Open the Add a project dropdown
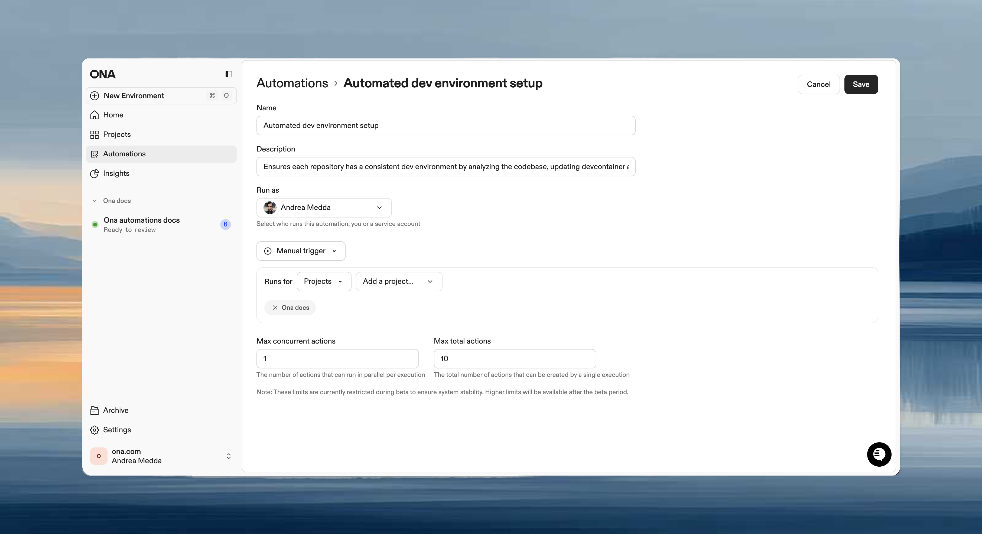982x534 pixels. click(399, 282)
